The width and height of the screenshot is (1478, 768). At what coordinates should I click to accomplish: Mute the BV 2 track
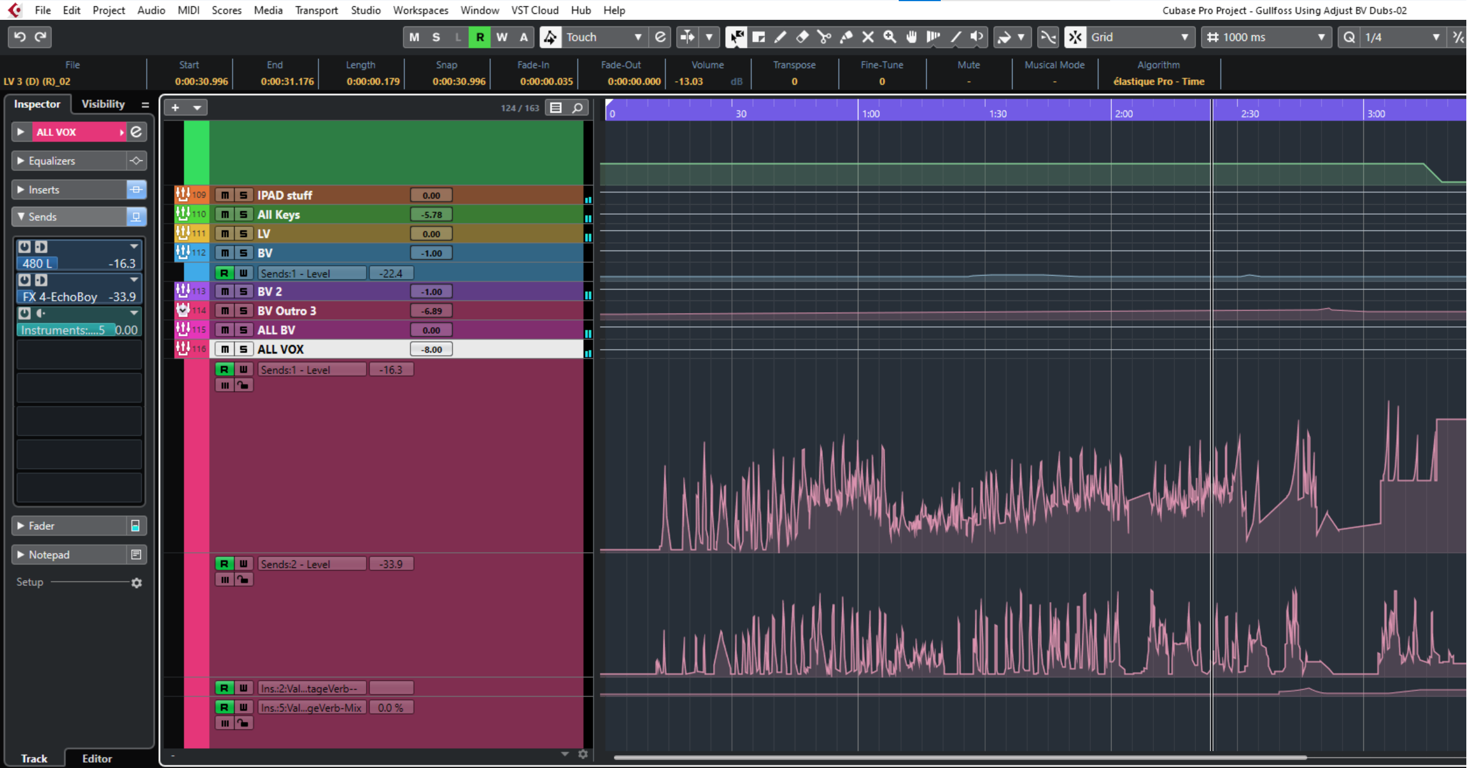(x=224, y=292)
